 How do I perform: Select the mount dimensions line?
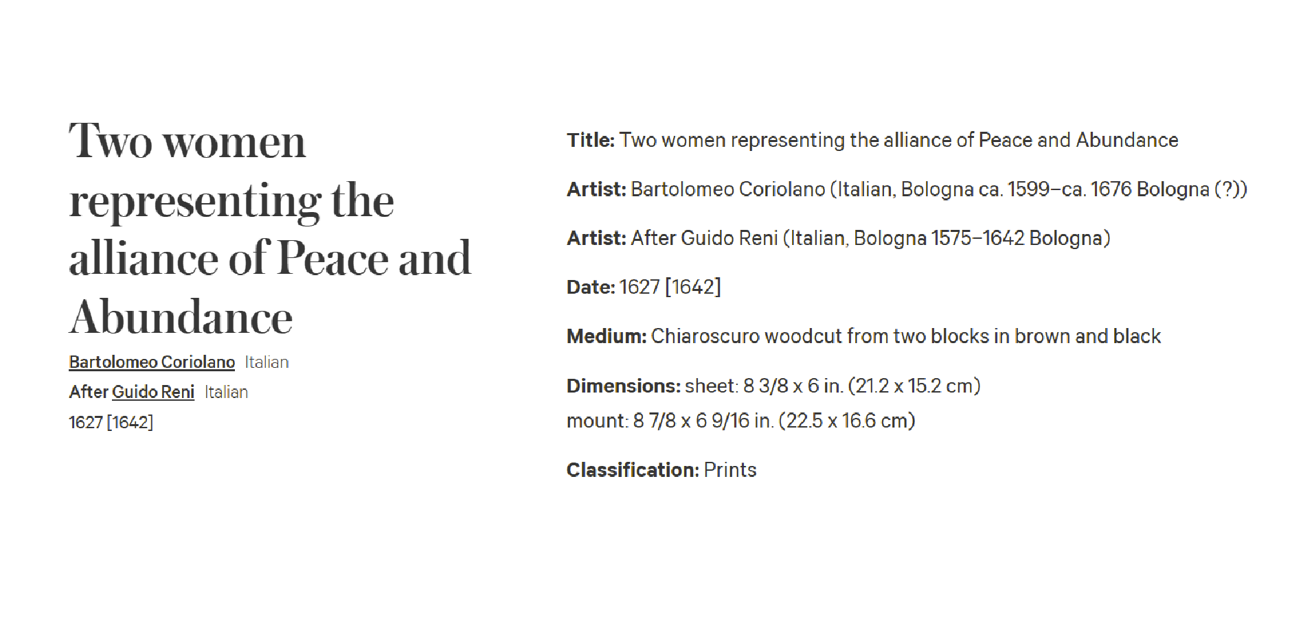(x=741, y=421)
